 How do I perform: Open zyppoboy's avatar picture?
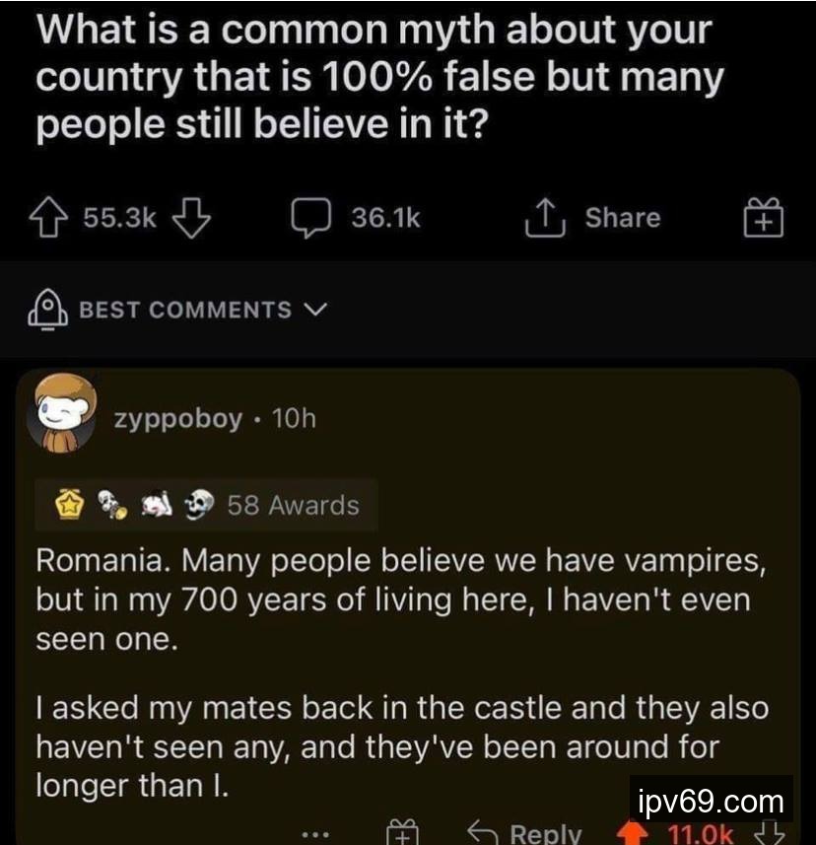(66, 411)
